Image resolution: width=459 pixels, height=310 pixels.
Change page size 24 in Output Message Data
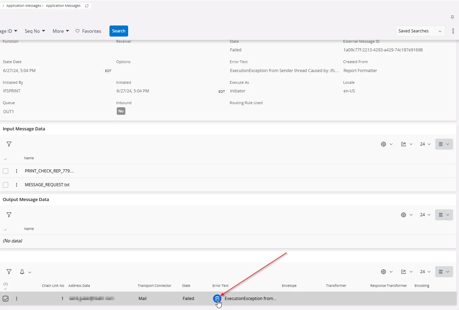(x=425, y=215)
